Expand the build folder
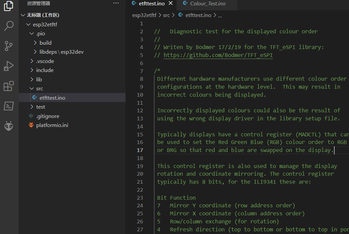This screenshot has height=234, width=349. (45, 43)
